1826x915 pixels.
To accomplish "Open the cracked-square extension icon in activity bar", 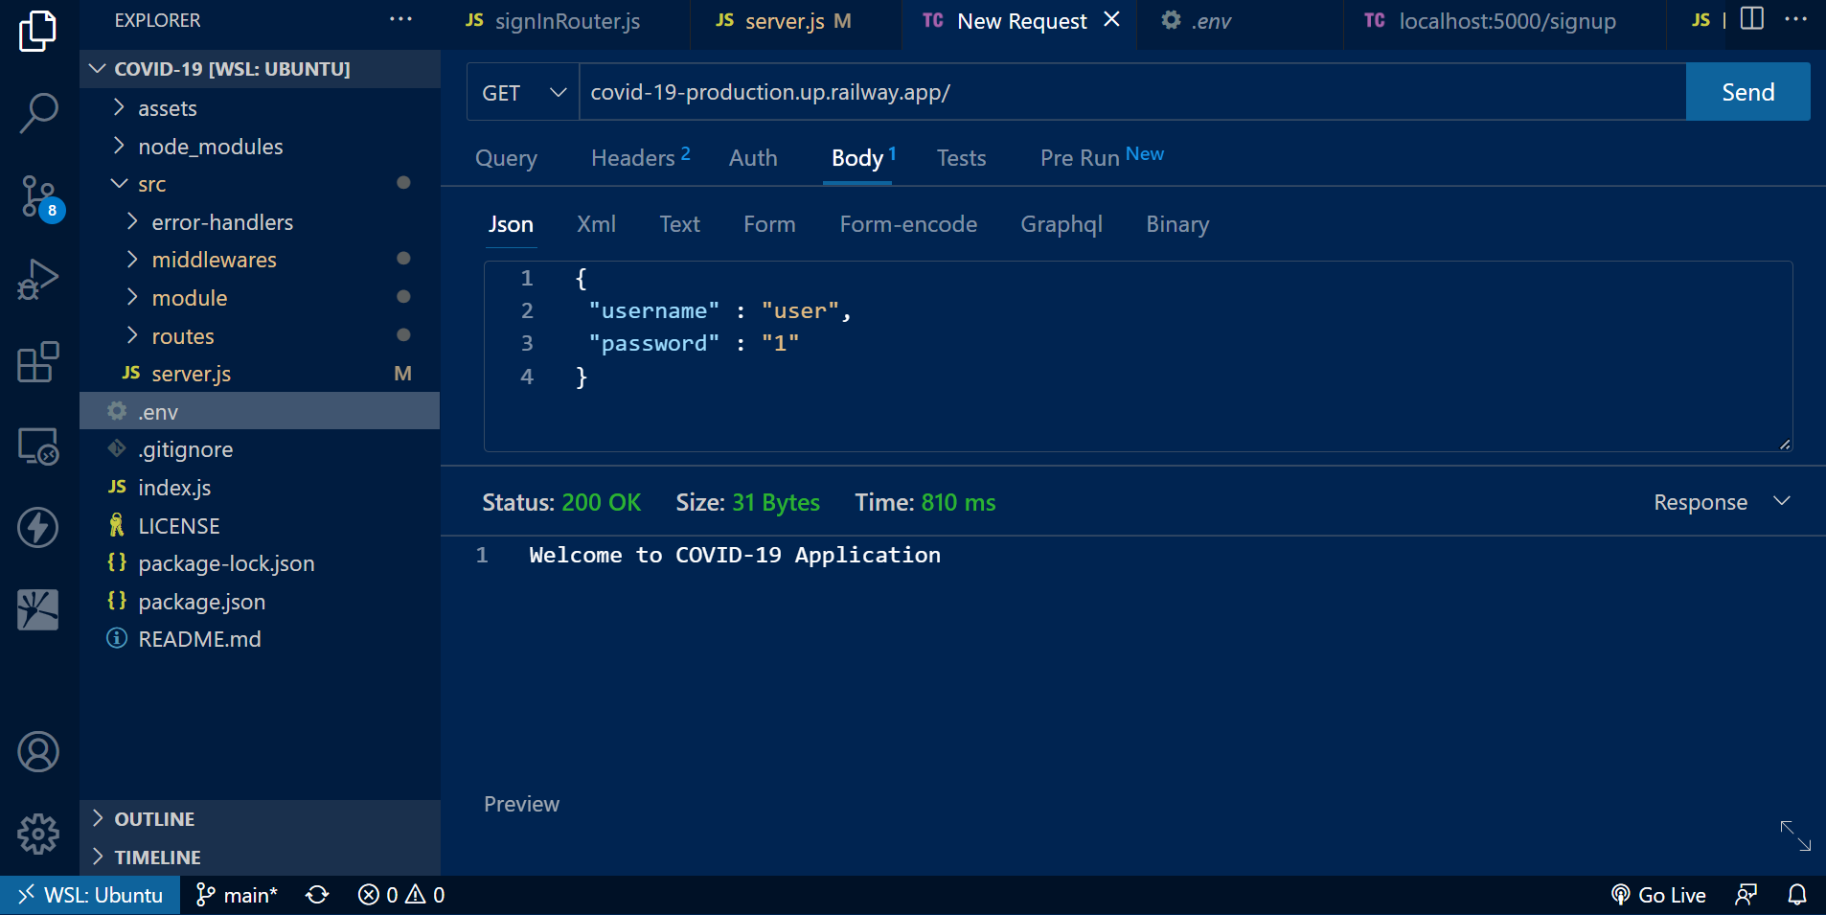I will pos(38,609).
